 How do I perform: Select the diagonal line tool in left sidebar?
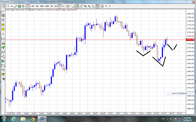coord(3,11)
